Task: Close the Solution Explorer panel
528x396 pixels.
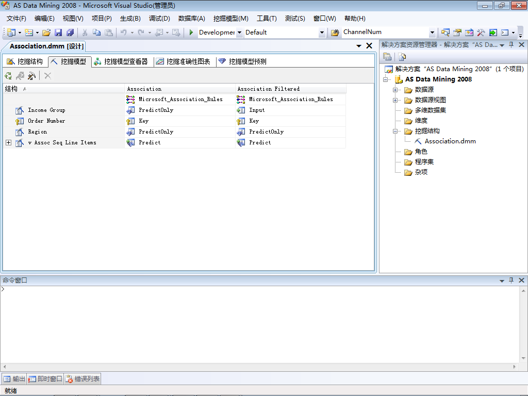Action: coord(522,45)
